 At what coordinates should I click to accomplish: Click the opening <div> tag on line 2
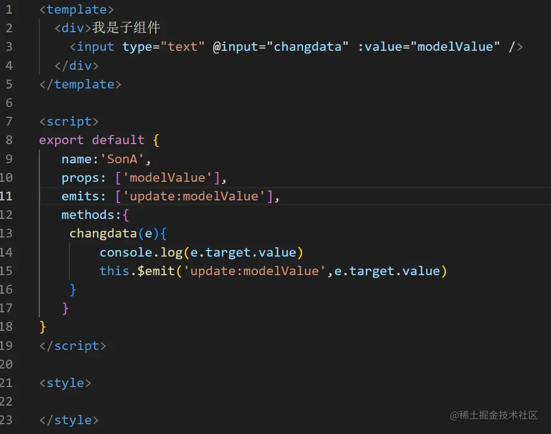73,28
